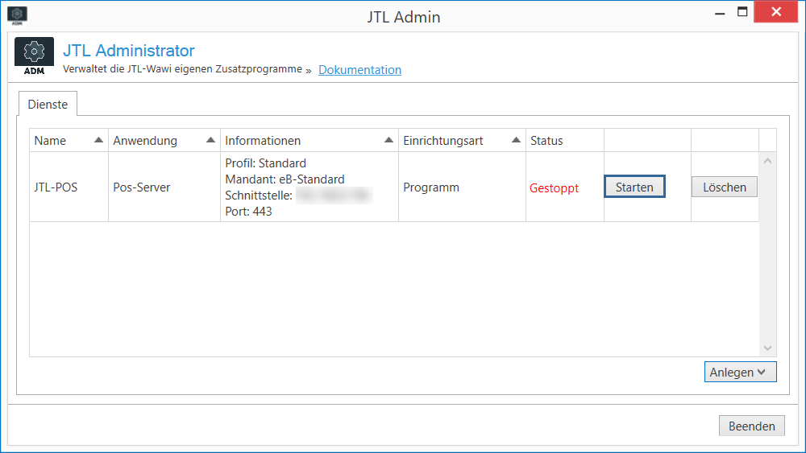Click the Einrichtungsart column sort arrow

516,140
